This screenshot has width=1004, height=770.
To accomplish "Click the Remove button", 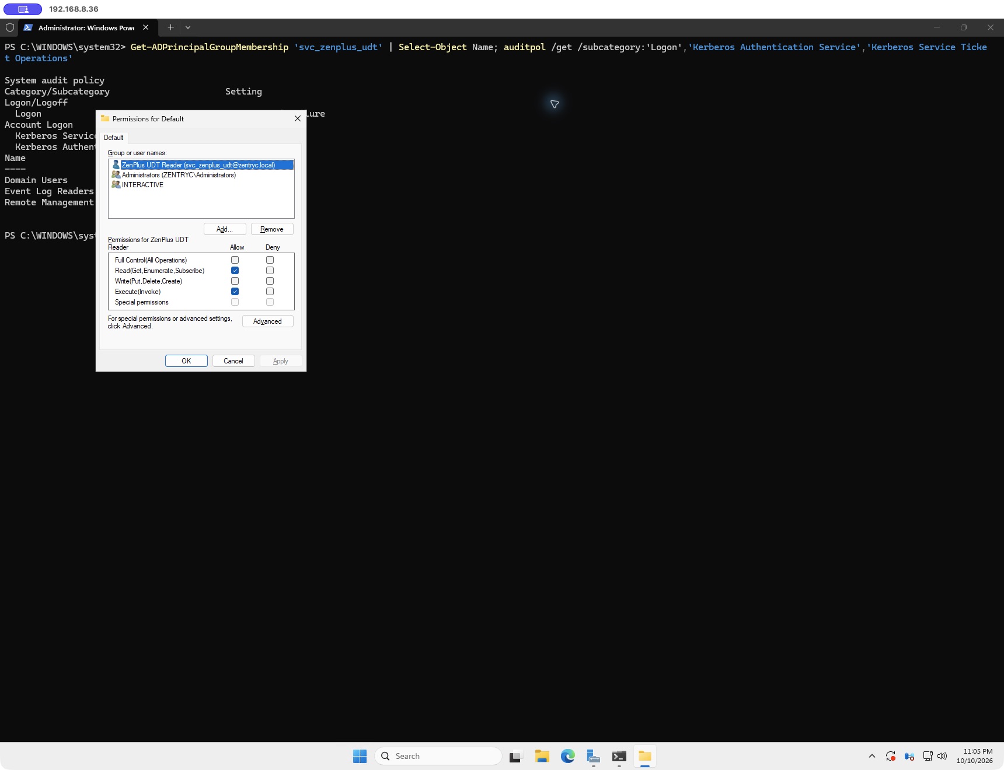I will tap(272, 229).
